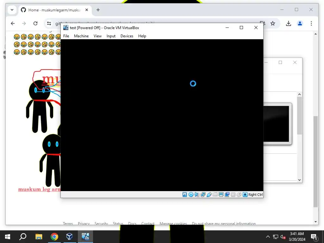Screen dimensions: 324x243
Task: Open the taskbar clock showing 3:41 AM
Action: (297, 237)
